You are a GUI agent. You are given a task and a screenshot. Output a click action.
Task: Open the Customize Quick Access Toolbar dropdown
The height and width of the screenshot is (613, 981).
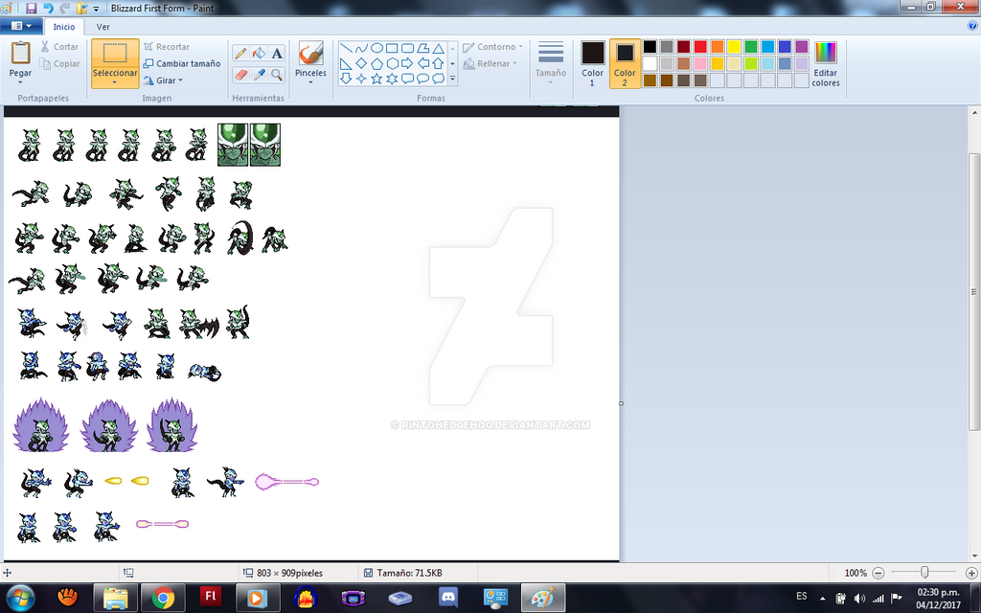[x=96, y=9]
